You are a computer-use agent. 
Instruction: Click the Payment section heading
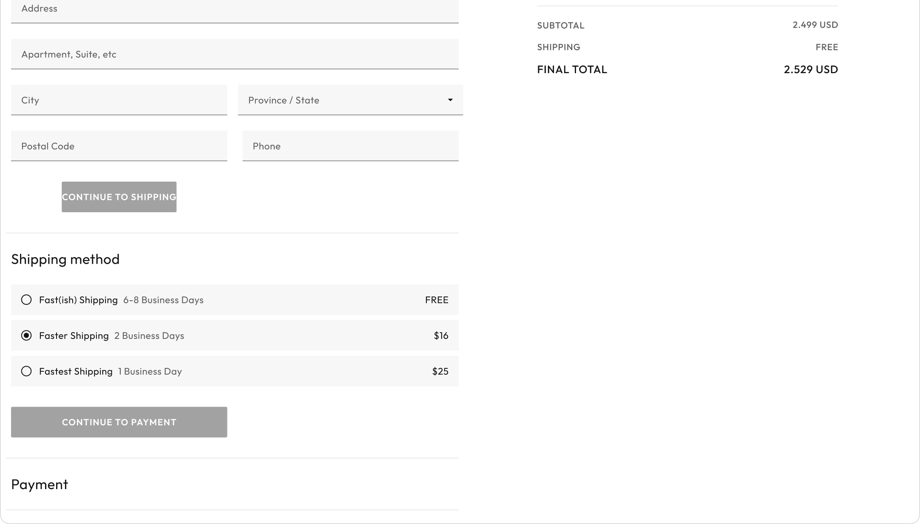pos(40,484)
